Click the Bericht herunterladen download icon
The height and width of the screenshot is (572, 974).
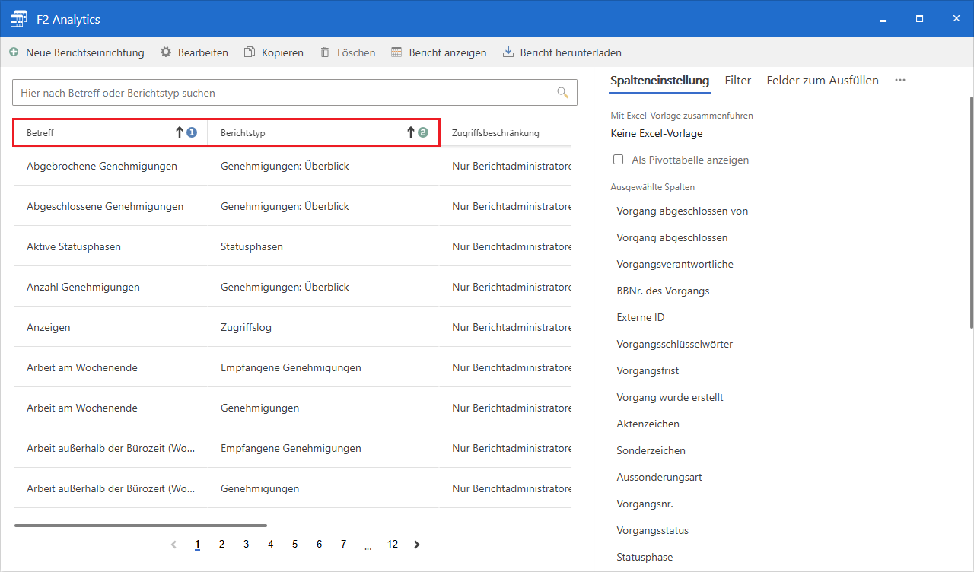(x=507, y=52)
